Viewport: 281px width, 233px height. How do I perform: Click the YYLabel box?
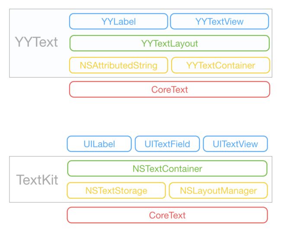118,21
